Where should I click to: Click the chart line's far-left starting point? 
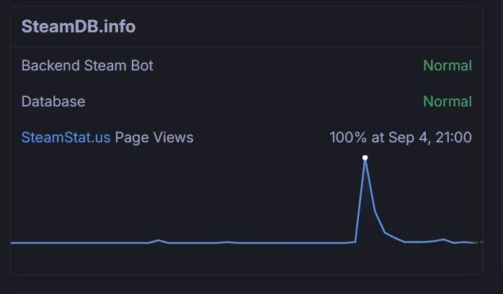pyautogui.click(x=12, y=242)
